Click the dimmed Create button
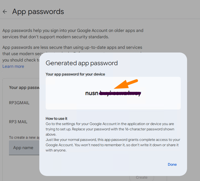The image size is (200, 181). click(142, 177)
